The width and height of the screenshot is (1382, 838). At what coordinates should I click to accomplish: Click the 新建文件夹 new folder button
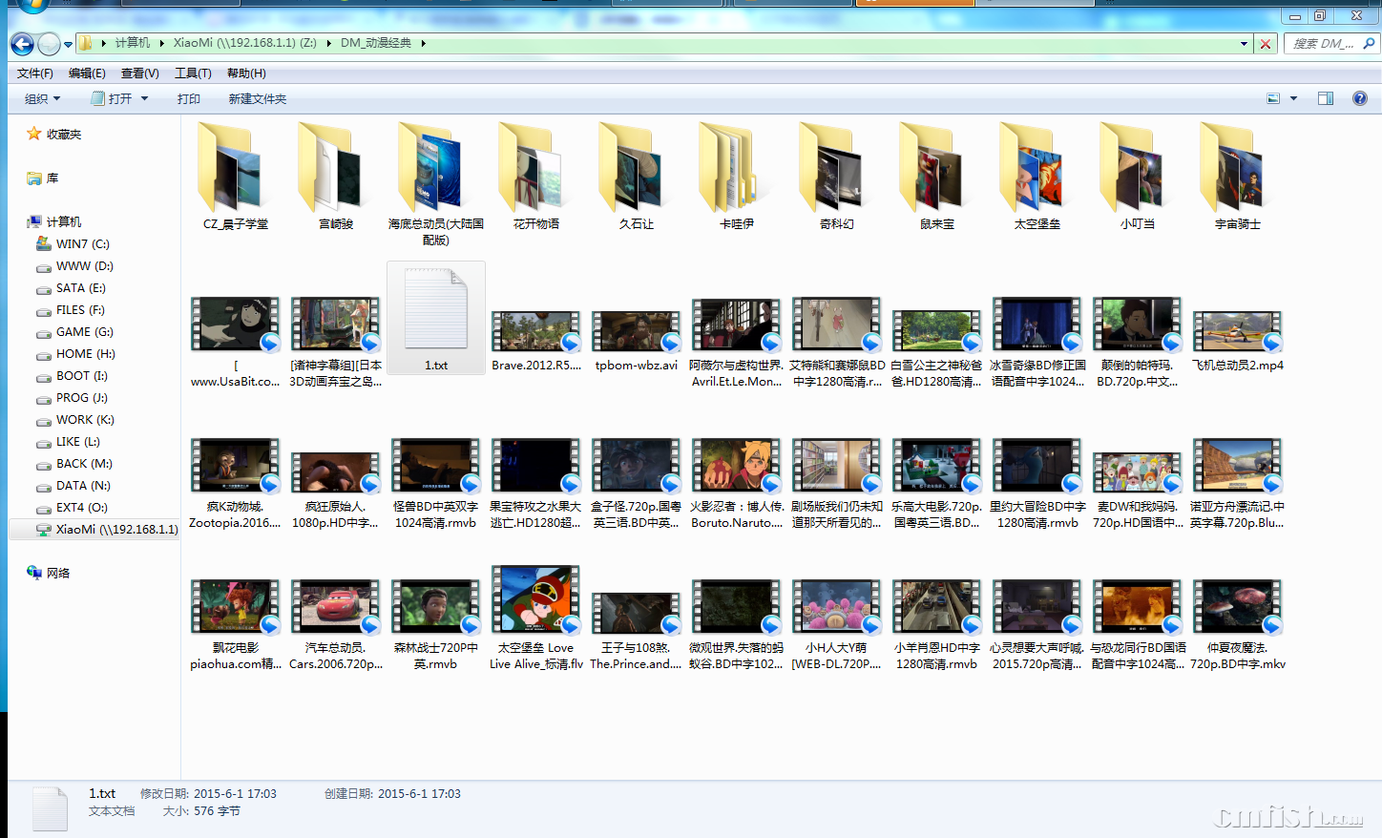tap(257, 98)
